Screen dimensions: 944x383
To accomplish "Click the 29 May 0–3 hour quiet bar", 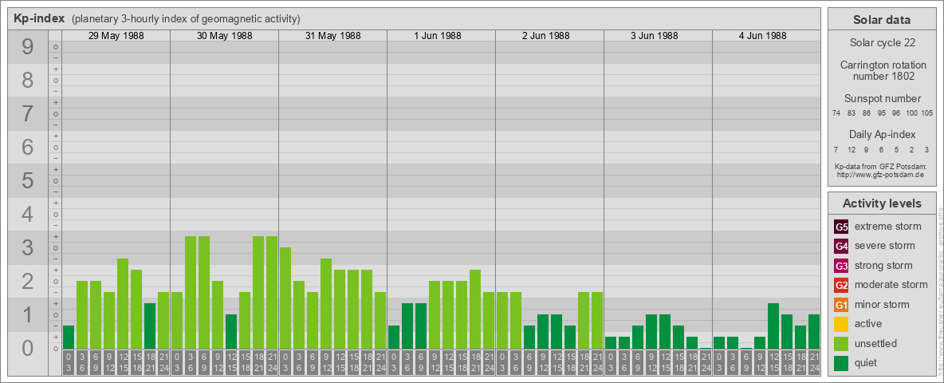I will (x=69, y=338).
